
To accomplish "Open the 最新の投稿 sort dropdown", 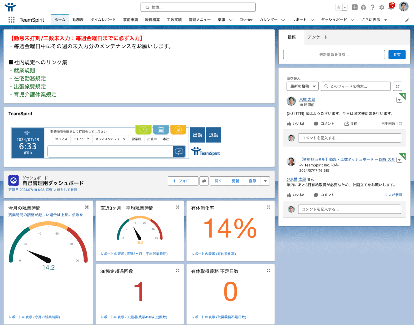I will click(302, 86).
